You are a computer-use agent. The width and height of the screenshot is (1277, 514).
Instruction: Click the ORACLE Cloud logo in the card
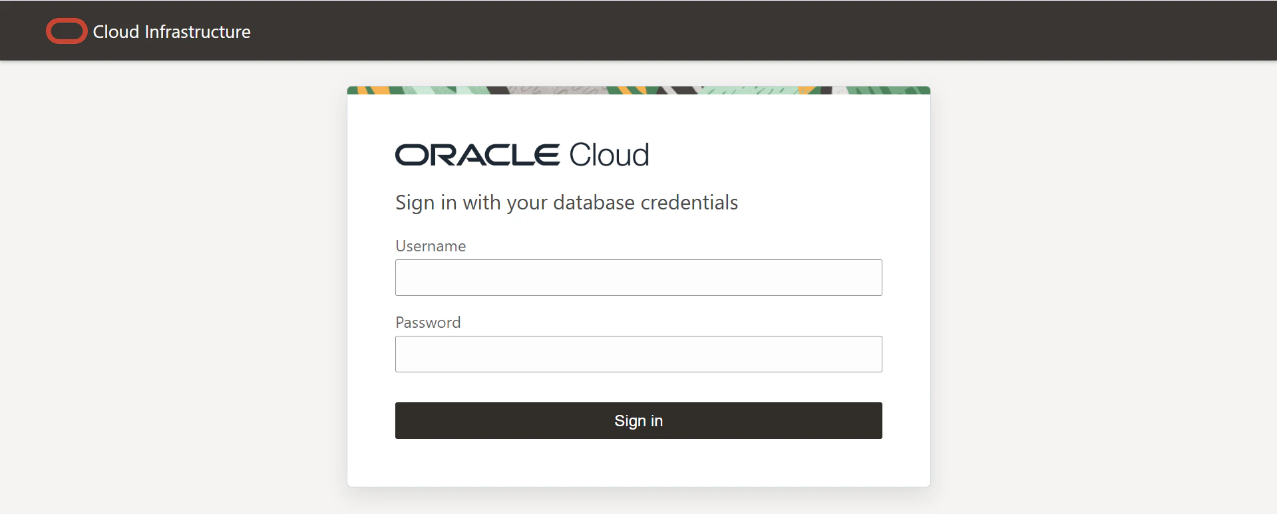[x=522, y=155]
